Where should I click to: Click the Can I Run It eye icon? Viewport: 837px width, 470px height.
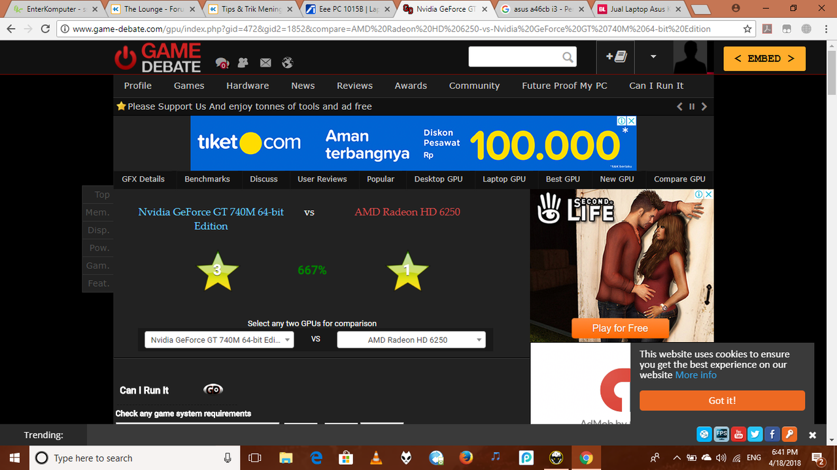pos(213,389)
